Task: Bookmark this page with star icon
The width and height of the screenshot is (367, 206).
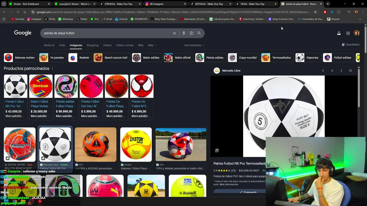Action: (x=315, y=12)
